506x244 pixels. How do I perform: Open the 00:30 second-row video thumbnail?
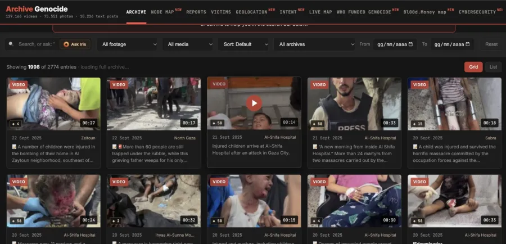[354, 201]
